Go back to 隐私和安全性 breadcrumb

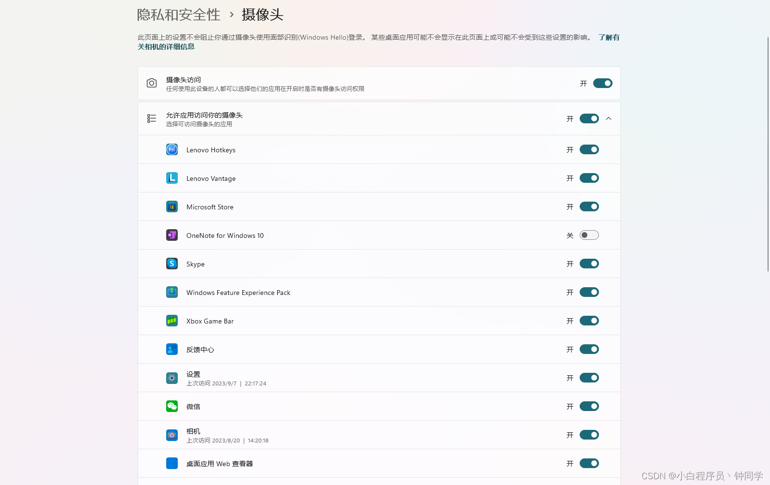[179, 15]
